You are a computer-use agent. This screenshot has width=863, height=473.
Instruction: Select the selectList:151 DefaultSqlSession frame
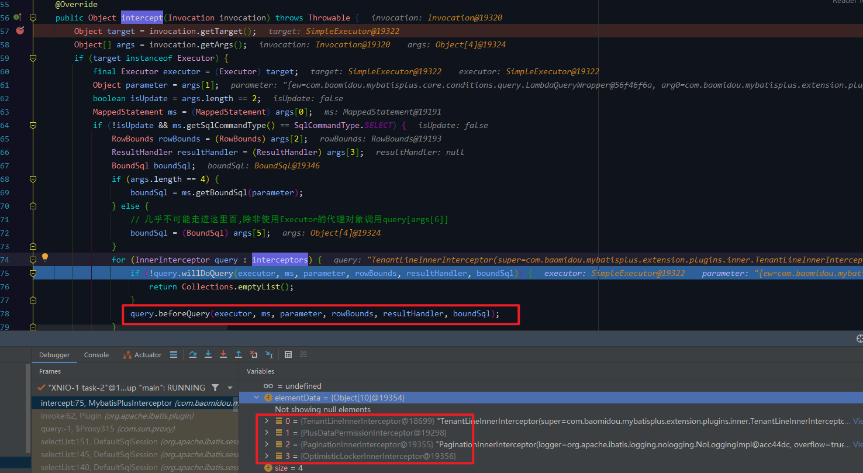pyautogui.click(x=134, y=441)
